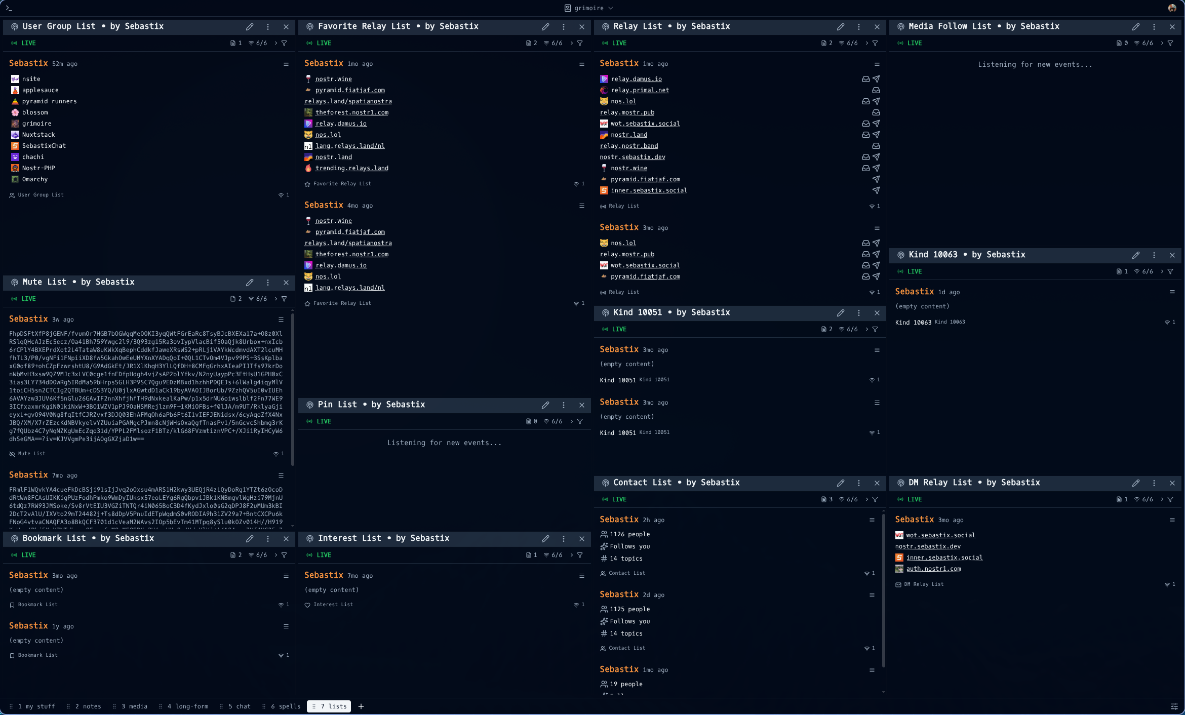Toggle LIVE status in Pin List panel
1185x715 pixels.
319,421
